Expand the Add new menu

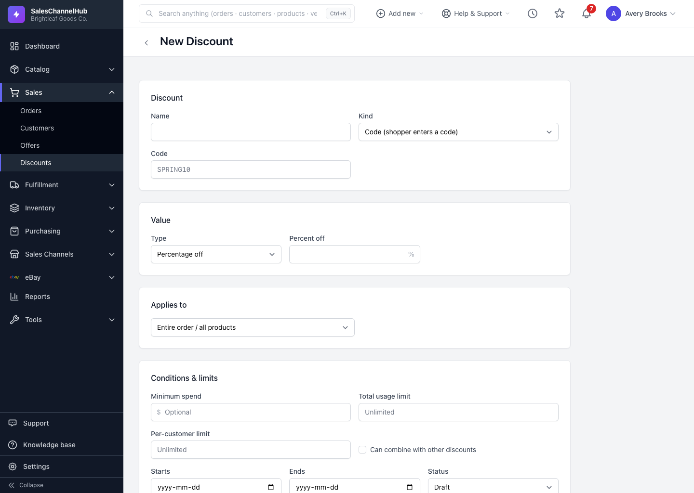(x=421, y=13)
